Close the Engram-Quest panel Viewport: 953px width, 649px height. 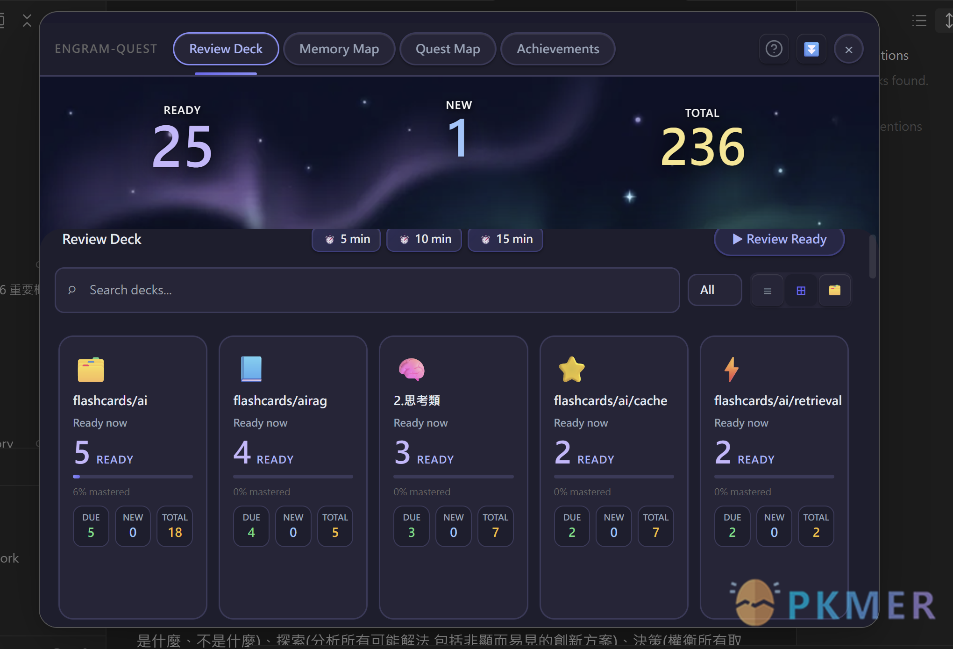click(x=848, y=49)
